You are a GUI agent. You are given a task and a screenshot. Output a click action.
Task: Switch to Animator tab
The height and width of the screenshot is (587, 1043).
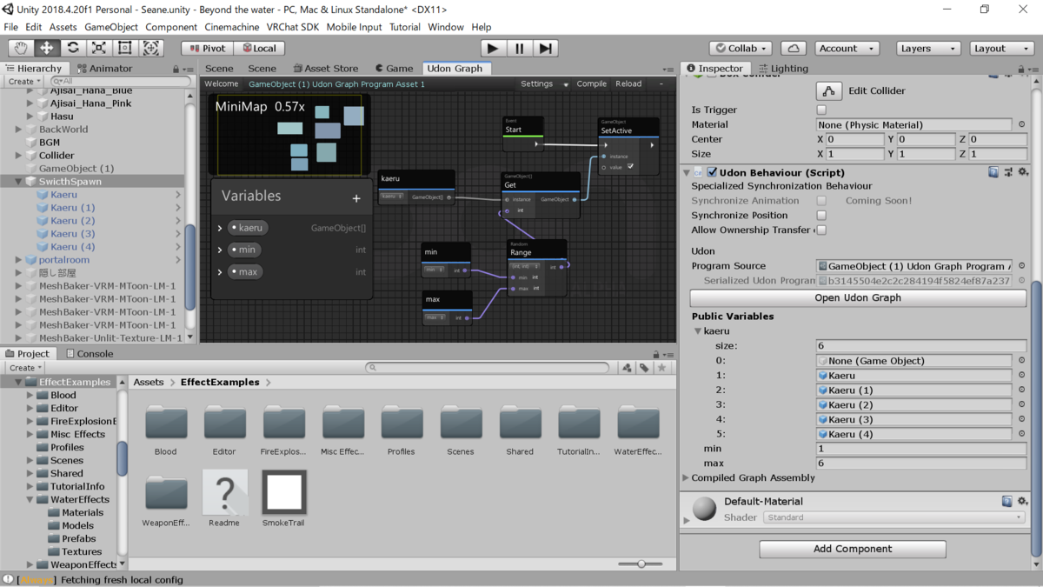tap(104, 68)
